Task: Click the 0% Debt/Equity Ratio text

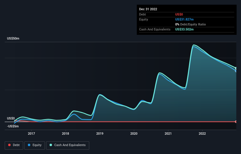Action: click(191, 24)
